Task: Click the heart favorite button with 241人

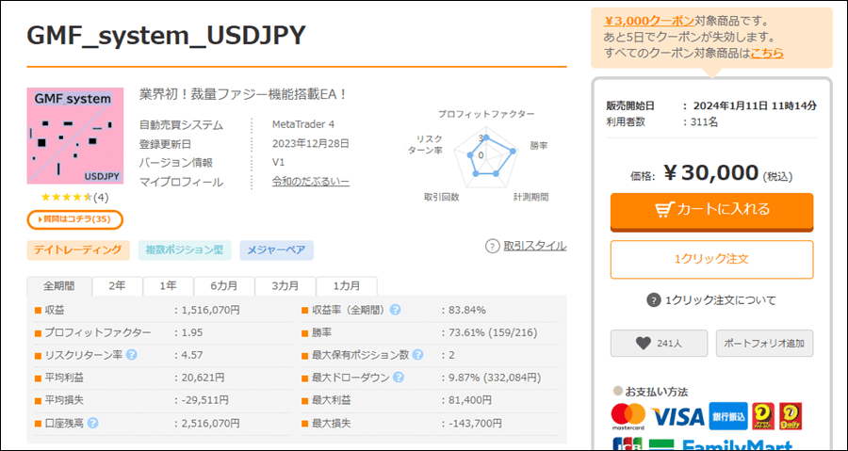Action: (659, 343)
